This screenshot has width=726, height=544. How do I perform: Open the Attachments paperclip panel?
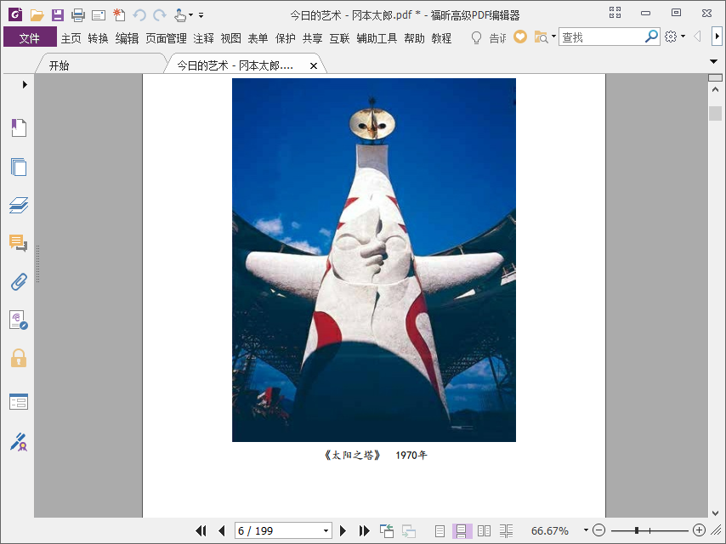19,281
